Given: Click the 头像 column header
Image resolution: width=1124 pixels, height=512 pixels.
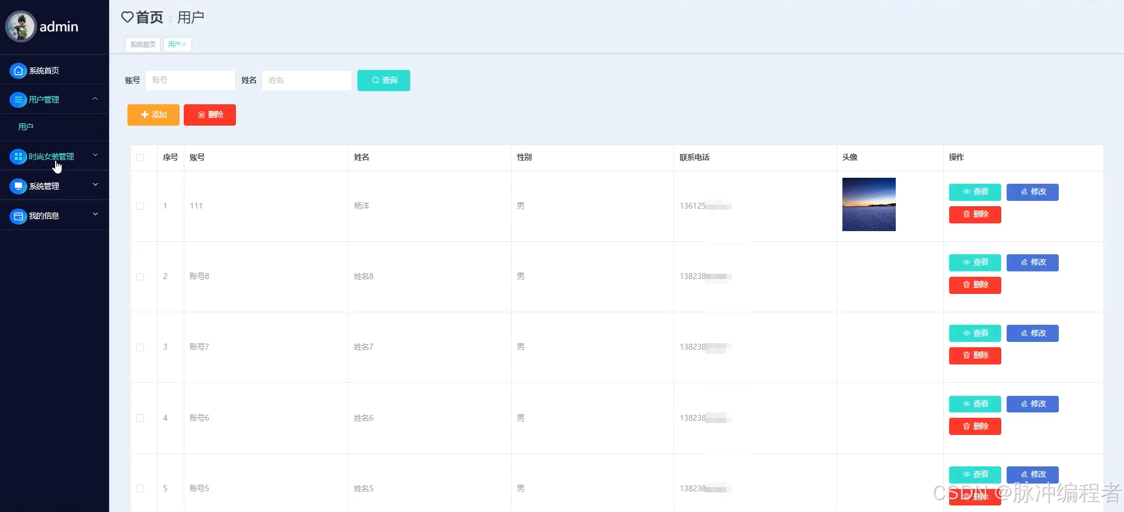Looking at the screenshot, I should [x=850, y=158].
